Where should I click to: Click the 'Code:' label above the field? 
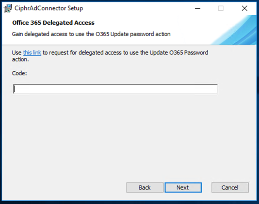[19, 73]
